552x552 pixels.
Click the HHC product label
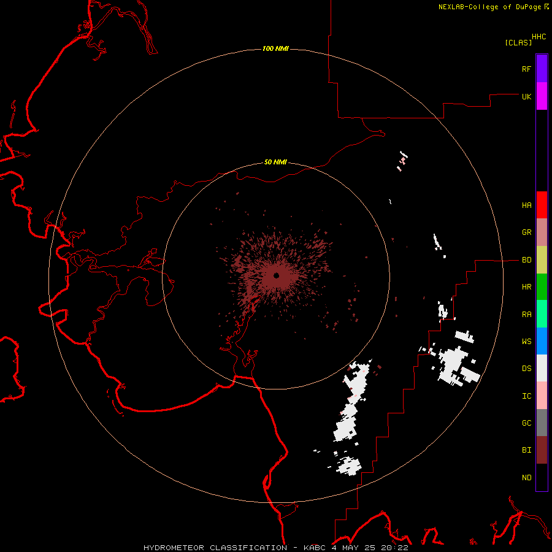point(539,37)
